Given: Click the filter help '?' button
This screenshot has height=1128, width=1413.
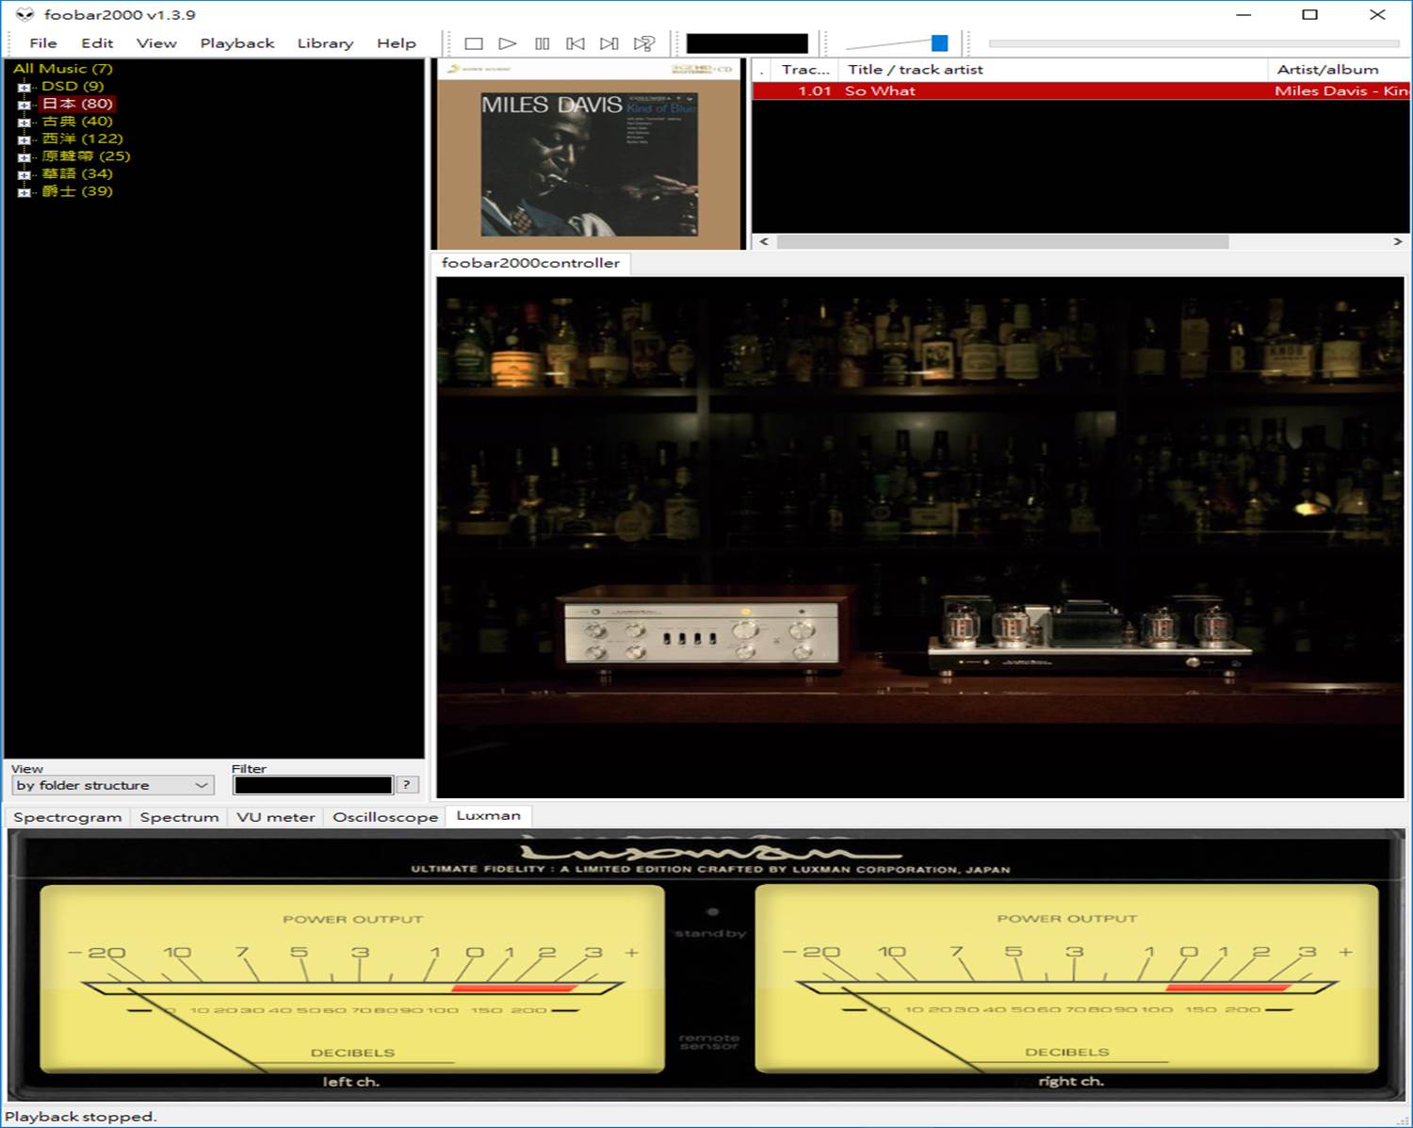Looking at the screenshot, I should tap(406, 785).
